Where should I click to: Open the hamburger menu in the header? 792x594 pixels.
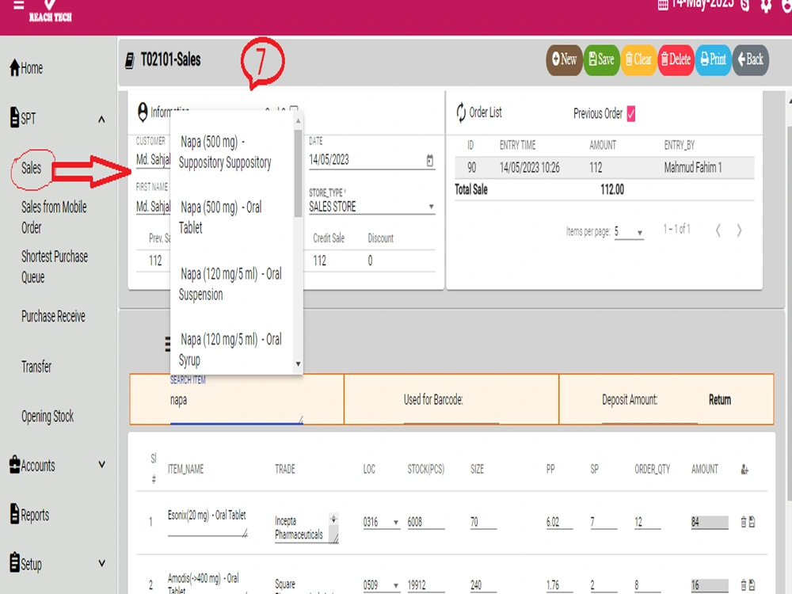click(18, 5)
